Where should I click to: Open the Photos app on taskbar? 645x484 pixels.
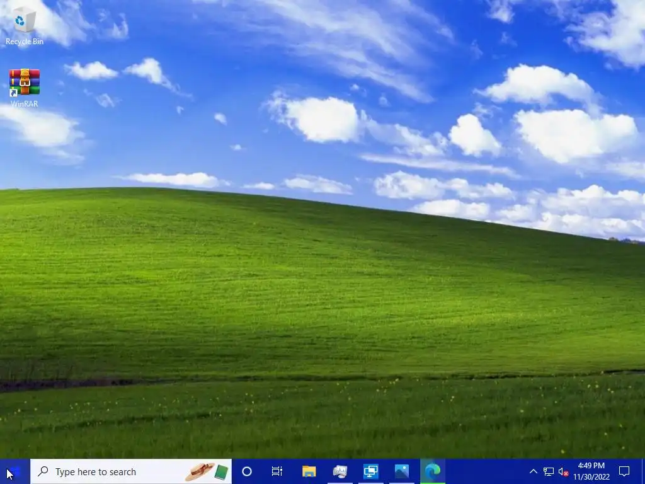click(x=401, y=471)
